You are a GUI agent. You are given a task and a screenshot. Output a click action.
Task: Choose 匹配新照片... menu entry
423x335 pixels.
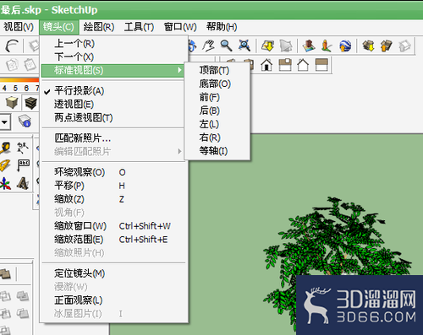pos(113,138)
